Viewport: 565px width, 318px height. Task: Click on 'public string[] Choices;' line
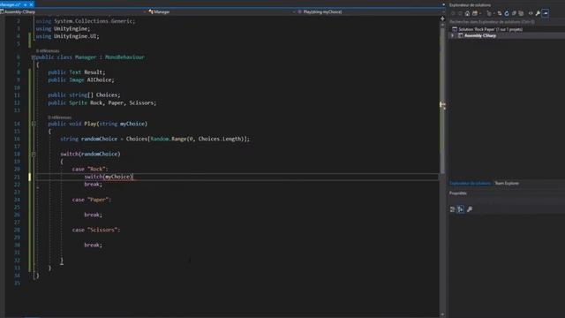coord(84,95)
